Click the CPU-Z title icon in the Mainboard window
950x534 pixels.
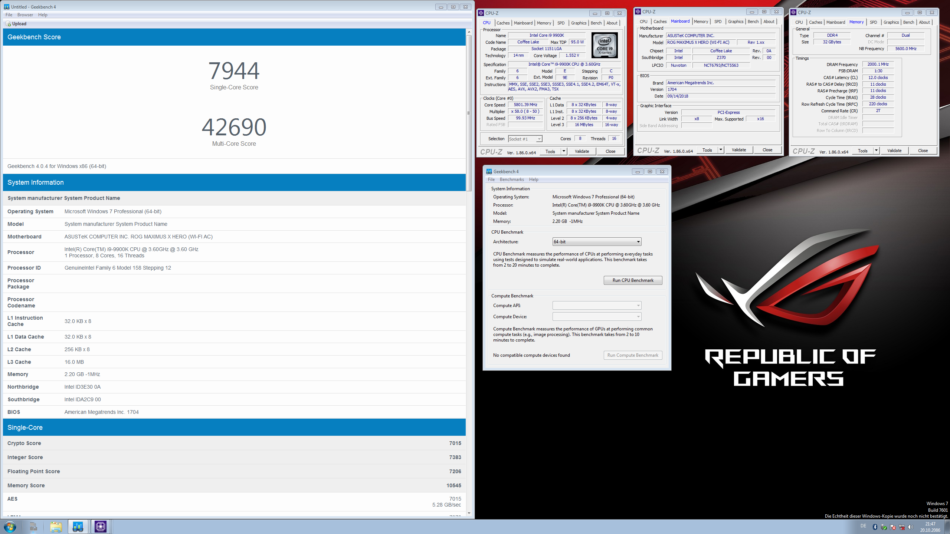[x=638, y=11]
